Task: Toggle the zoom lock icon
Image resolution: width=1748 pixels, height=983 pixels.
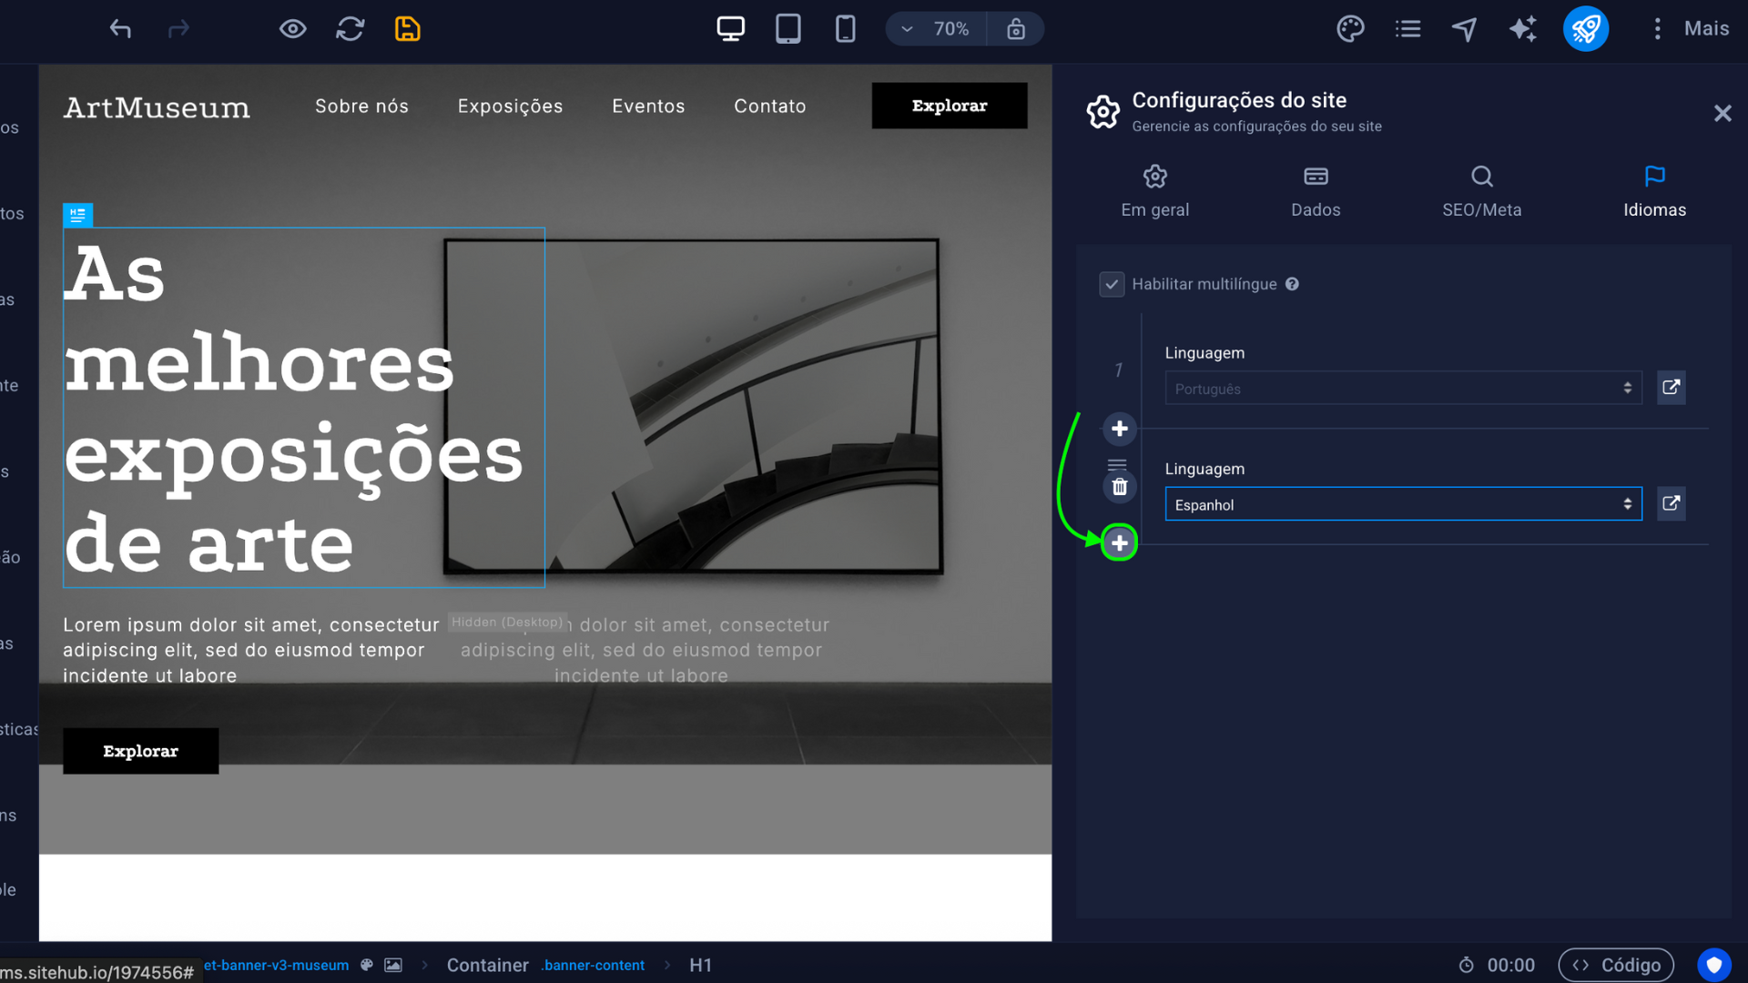Action: (1016, 29)
